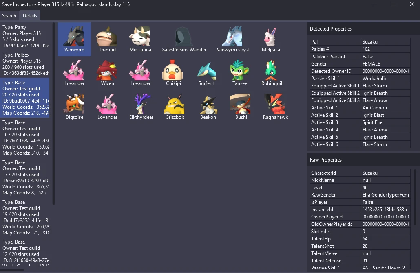The width and height of the screenshot is (420, 273).
Task: Click the OldOwnerPlayerIds row
Action: 360,224
